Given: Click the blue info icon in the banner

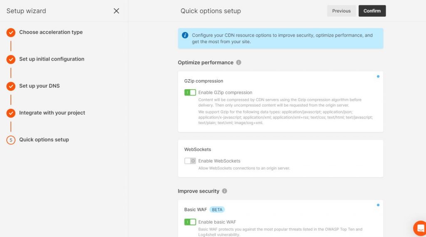Looking at the screenshot, I should click(x=185, y=35).
